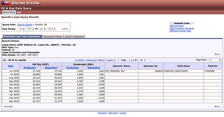224x117 pixels.
Task: Open the RRC Home footer link
Action: tap(113, 113)
